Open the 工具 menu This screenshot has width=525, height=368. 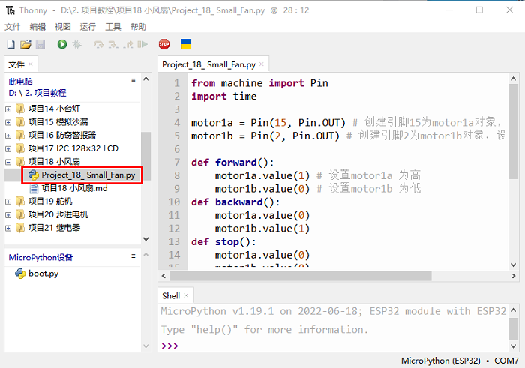pyautogui.click(x=112, y=26)
